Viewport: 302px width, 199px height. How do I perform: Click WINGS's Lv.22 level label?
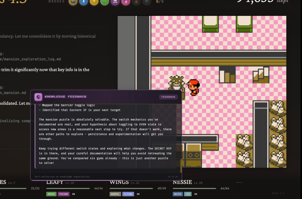[135, 183]
